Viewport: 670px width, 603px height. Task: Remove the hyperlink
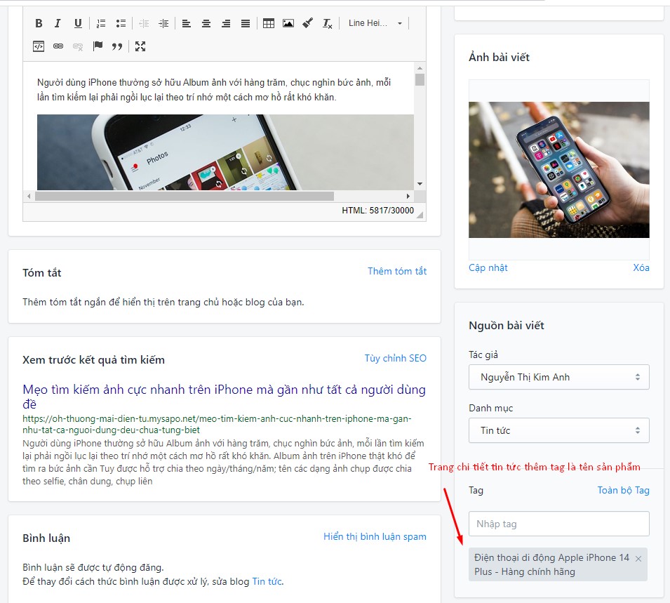78,46
